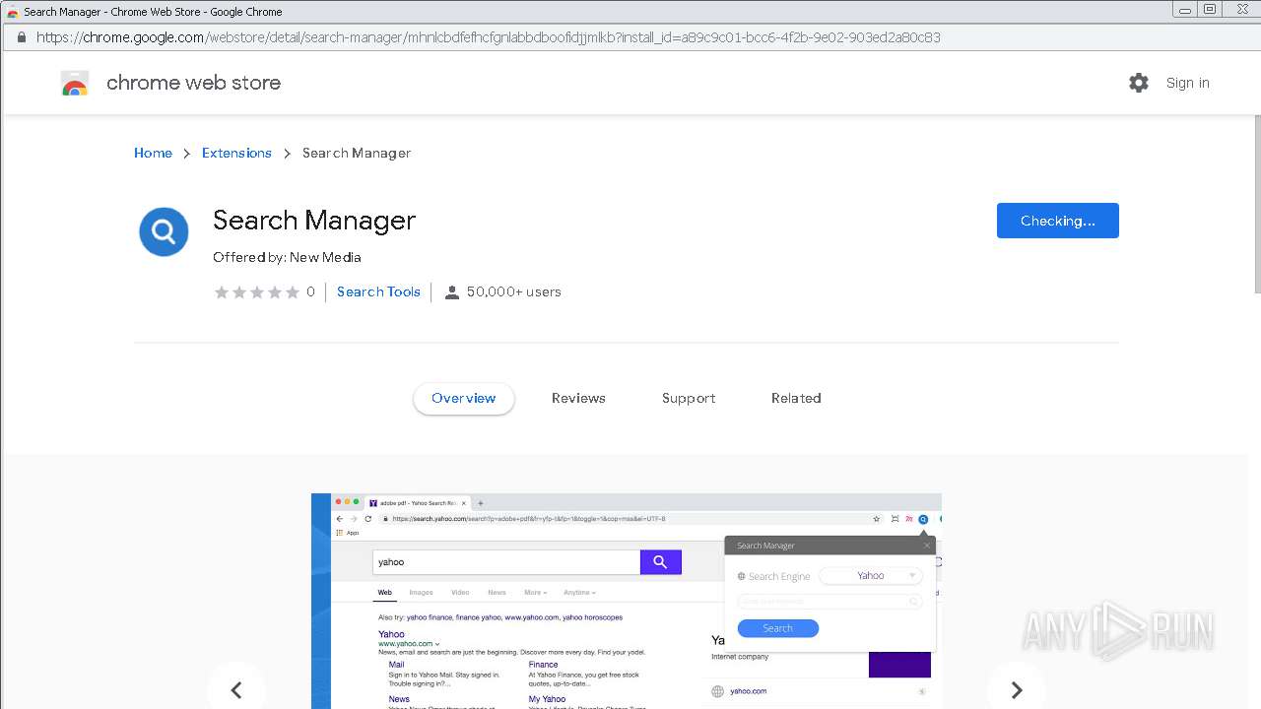The image size is (1261, 709).
Task: Restore down the Chrome window
Action: point(1211,10)
